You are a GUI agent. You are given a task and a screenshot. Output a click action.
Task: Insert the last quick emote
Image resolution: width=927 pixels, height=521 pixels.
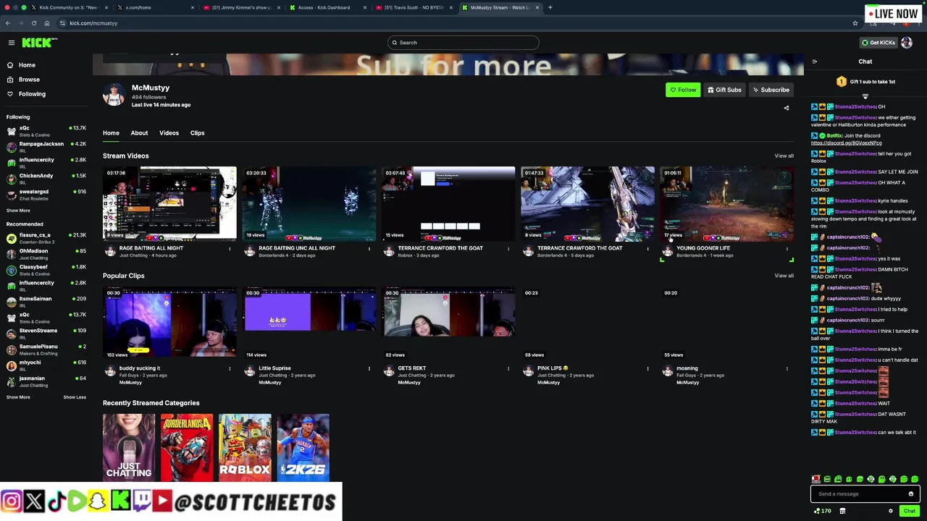[915, 479]
